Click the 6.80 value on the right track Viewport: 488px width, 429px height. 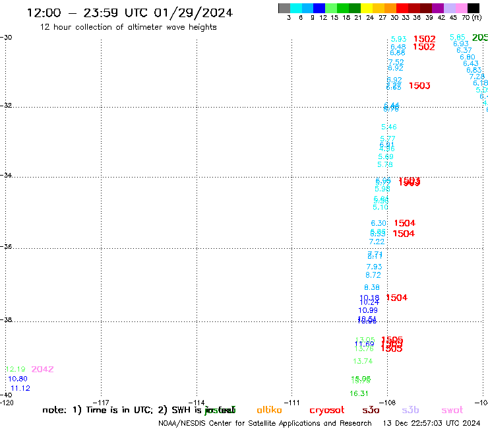click(x=468, y=57)
